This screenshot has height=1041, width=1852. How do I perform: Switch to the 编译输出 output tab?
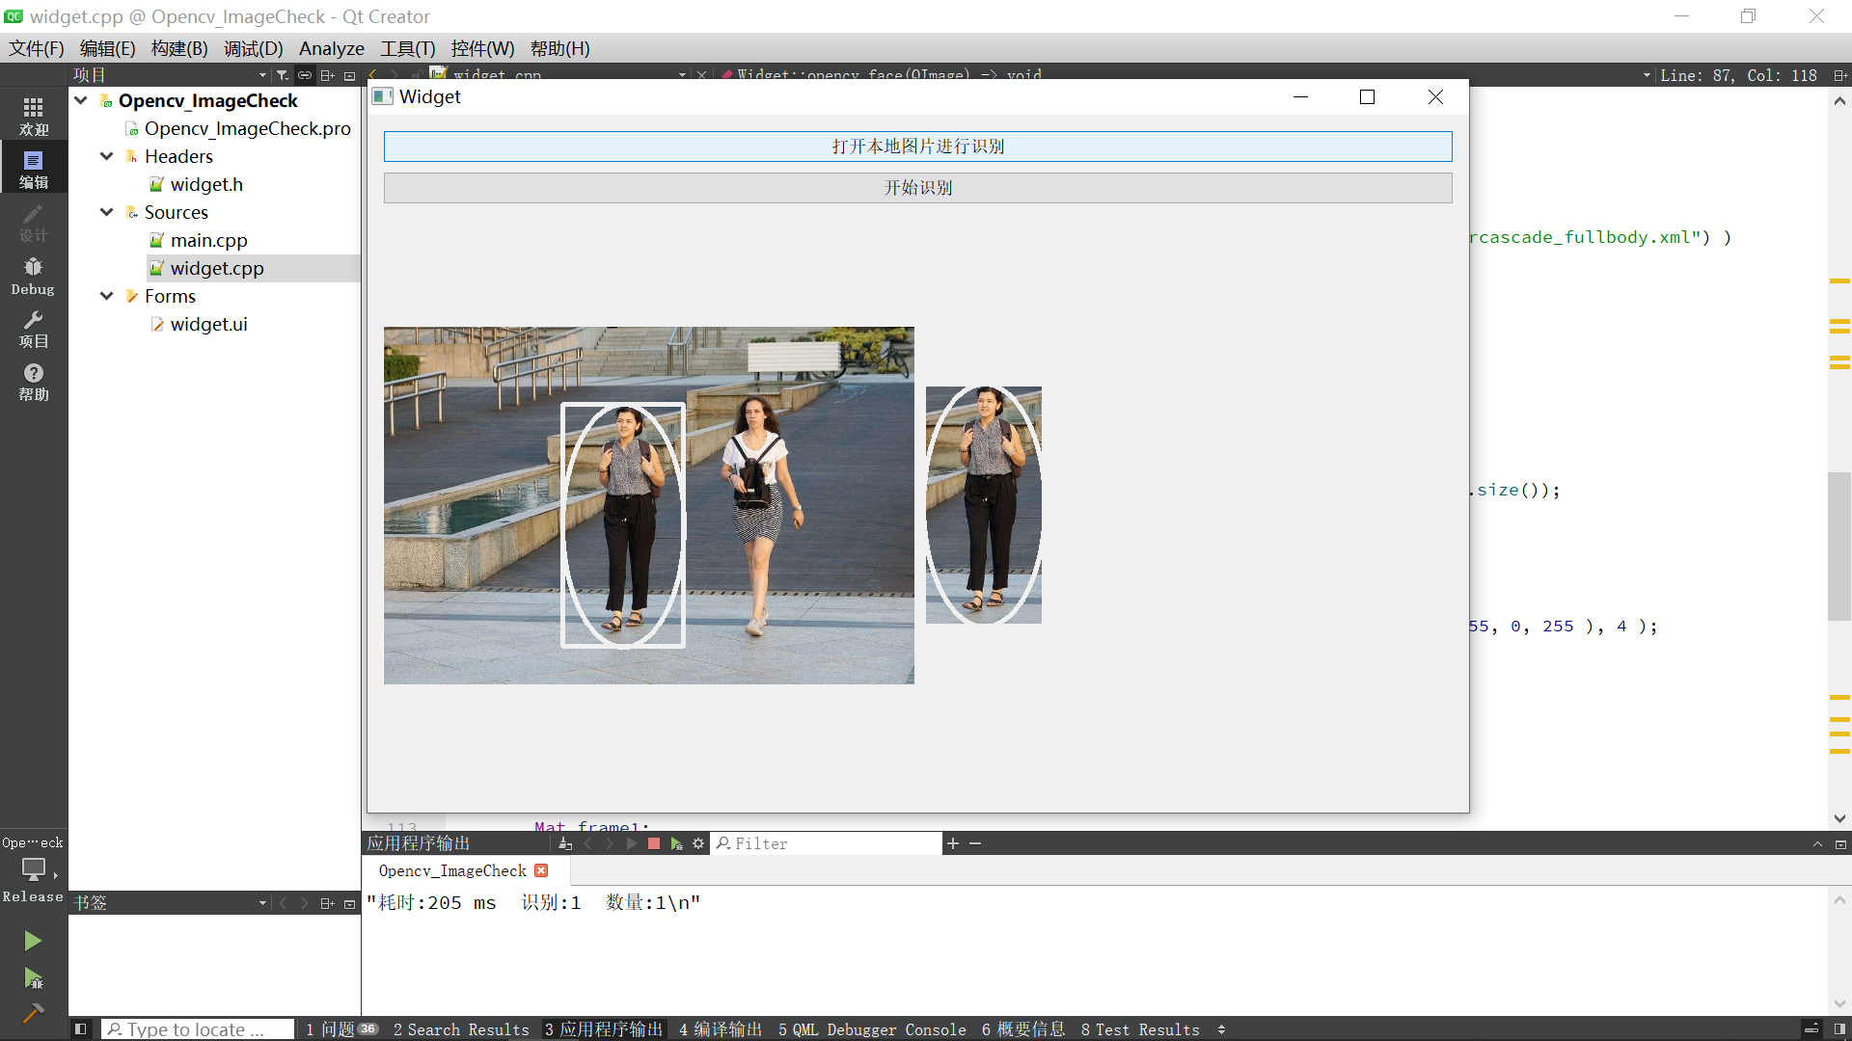720,1029
